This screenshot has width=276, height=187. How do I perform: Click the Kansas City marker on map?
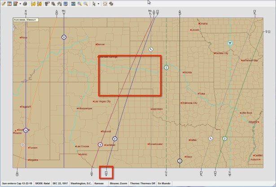pyautogui.click(x=214, y=53)
